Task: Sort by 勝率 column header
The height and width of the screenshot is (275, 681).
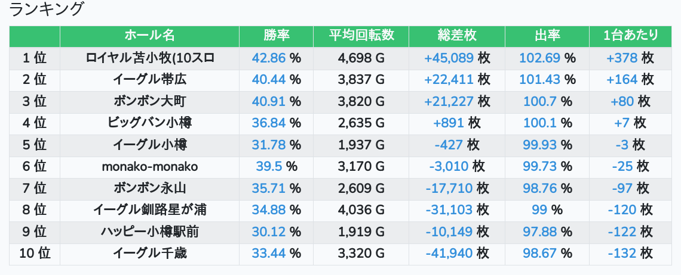Action: coord(276,36)
